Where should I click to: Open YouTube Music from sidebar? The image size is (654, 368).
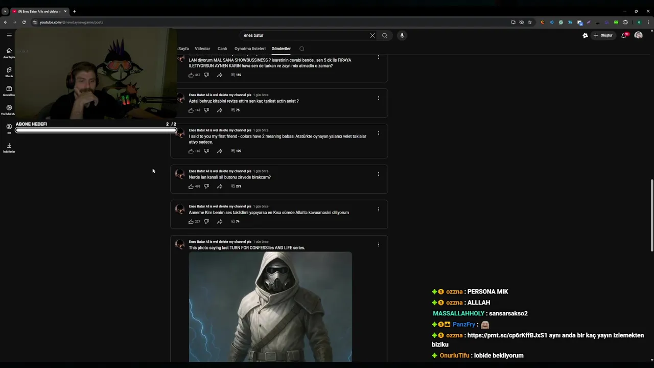(9, 110)
